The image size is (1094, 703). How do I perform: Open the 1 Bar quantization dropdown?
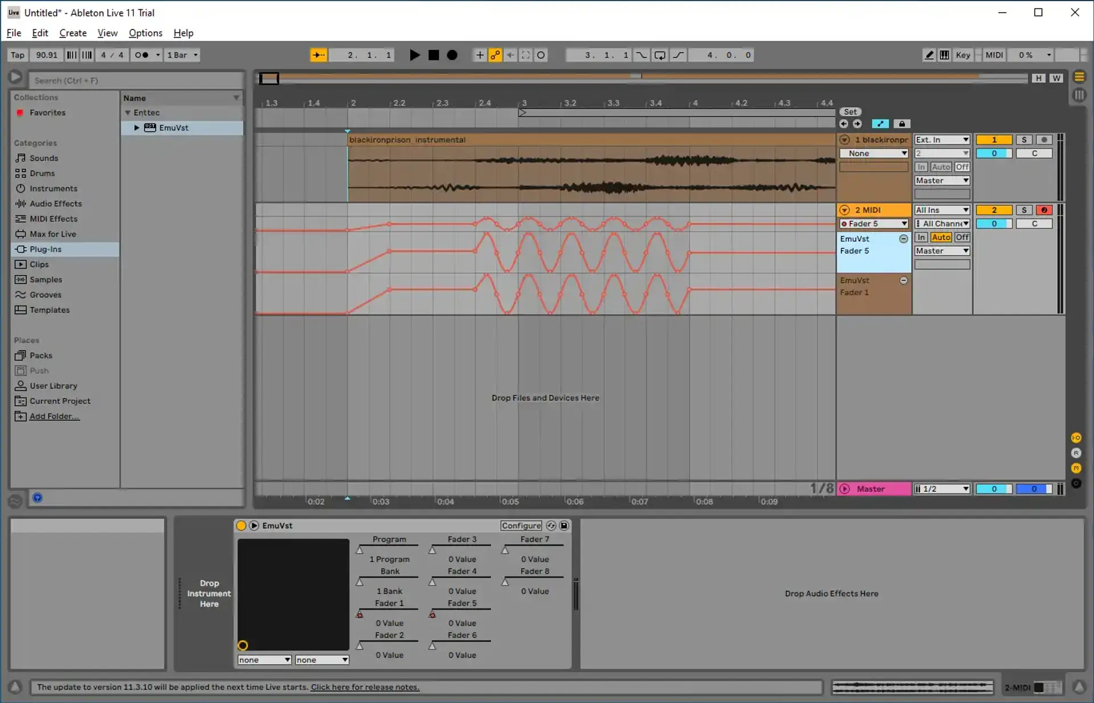coord(182,55)
